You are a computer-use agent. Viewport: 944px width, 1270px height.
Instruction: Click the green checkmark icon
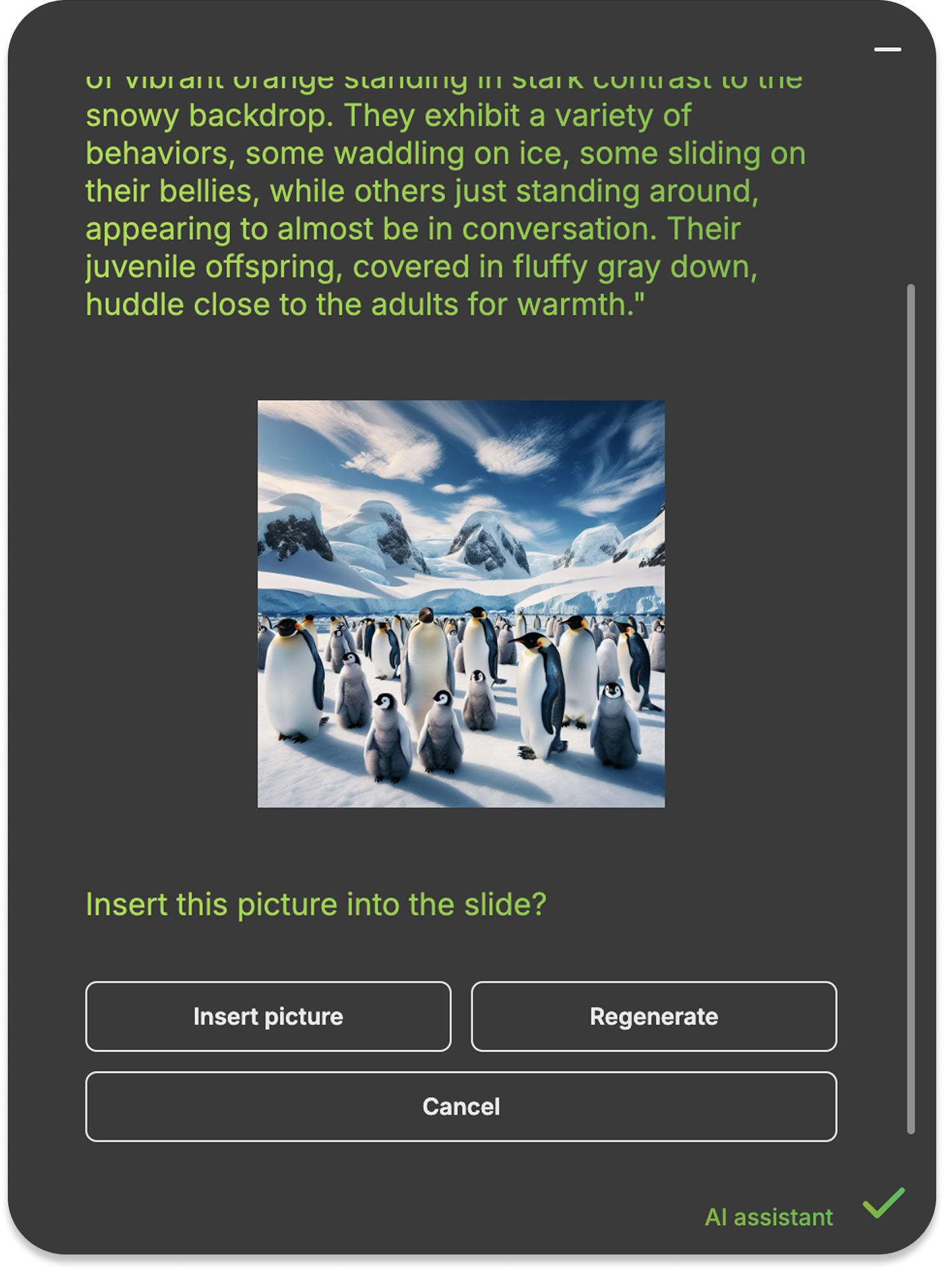click(x=883, y=1203)
